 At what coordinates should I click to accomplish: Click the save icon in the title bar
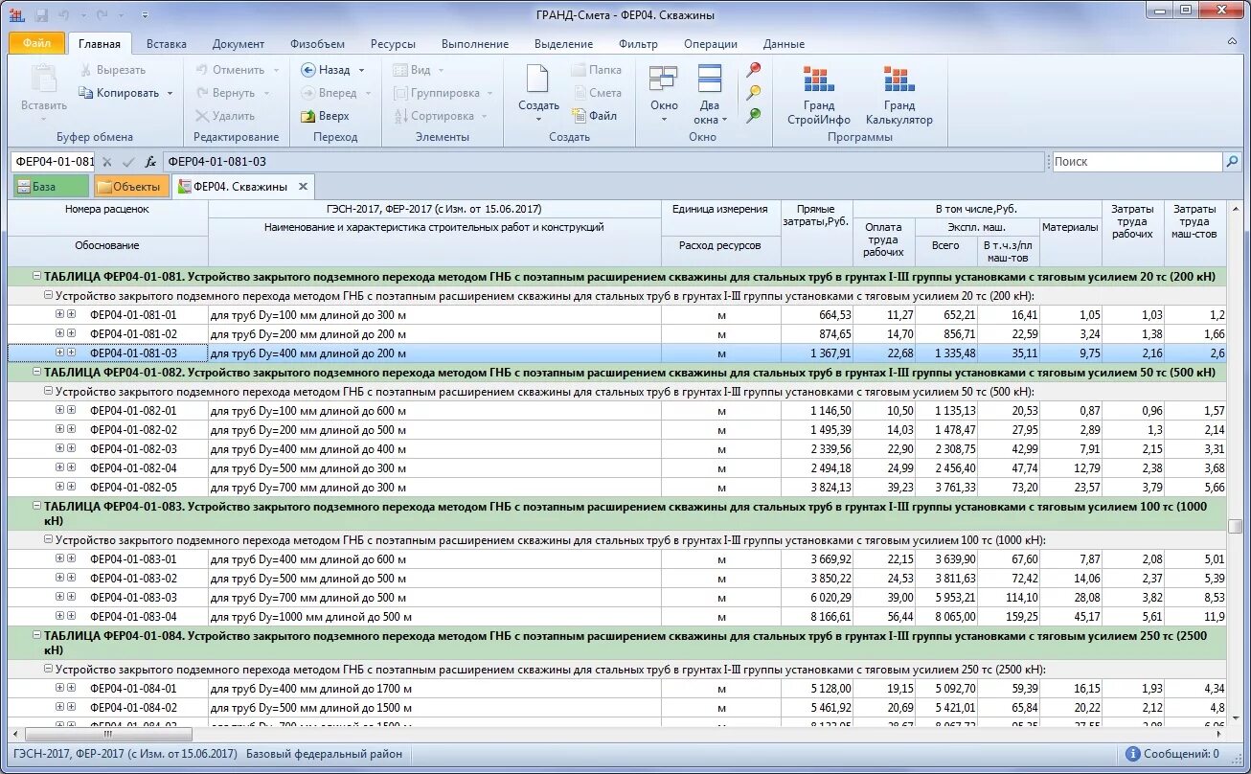[x=41, y=15]
